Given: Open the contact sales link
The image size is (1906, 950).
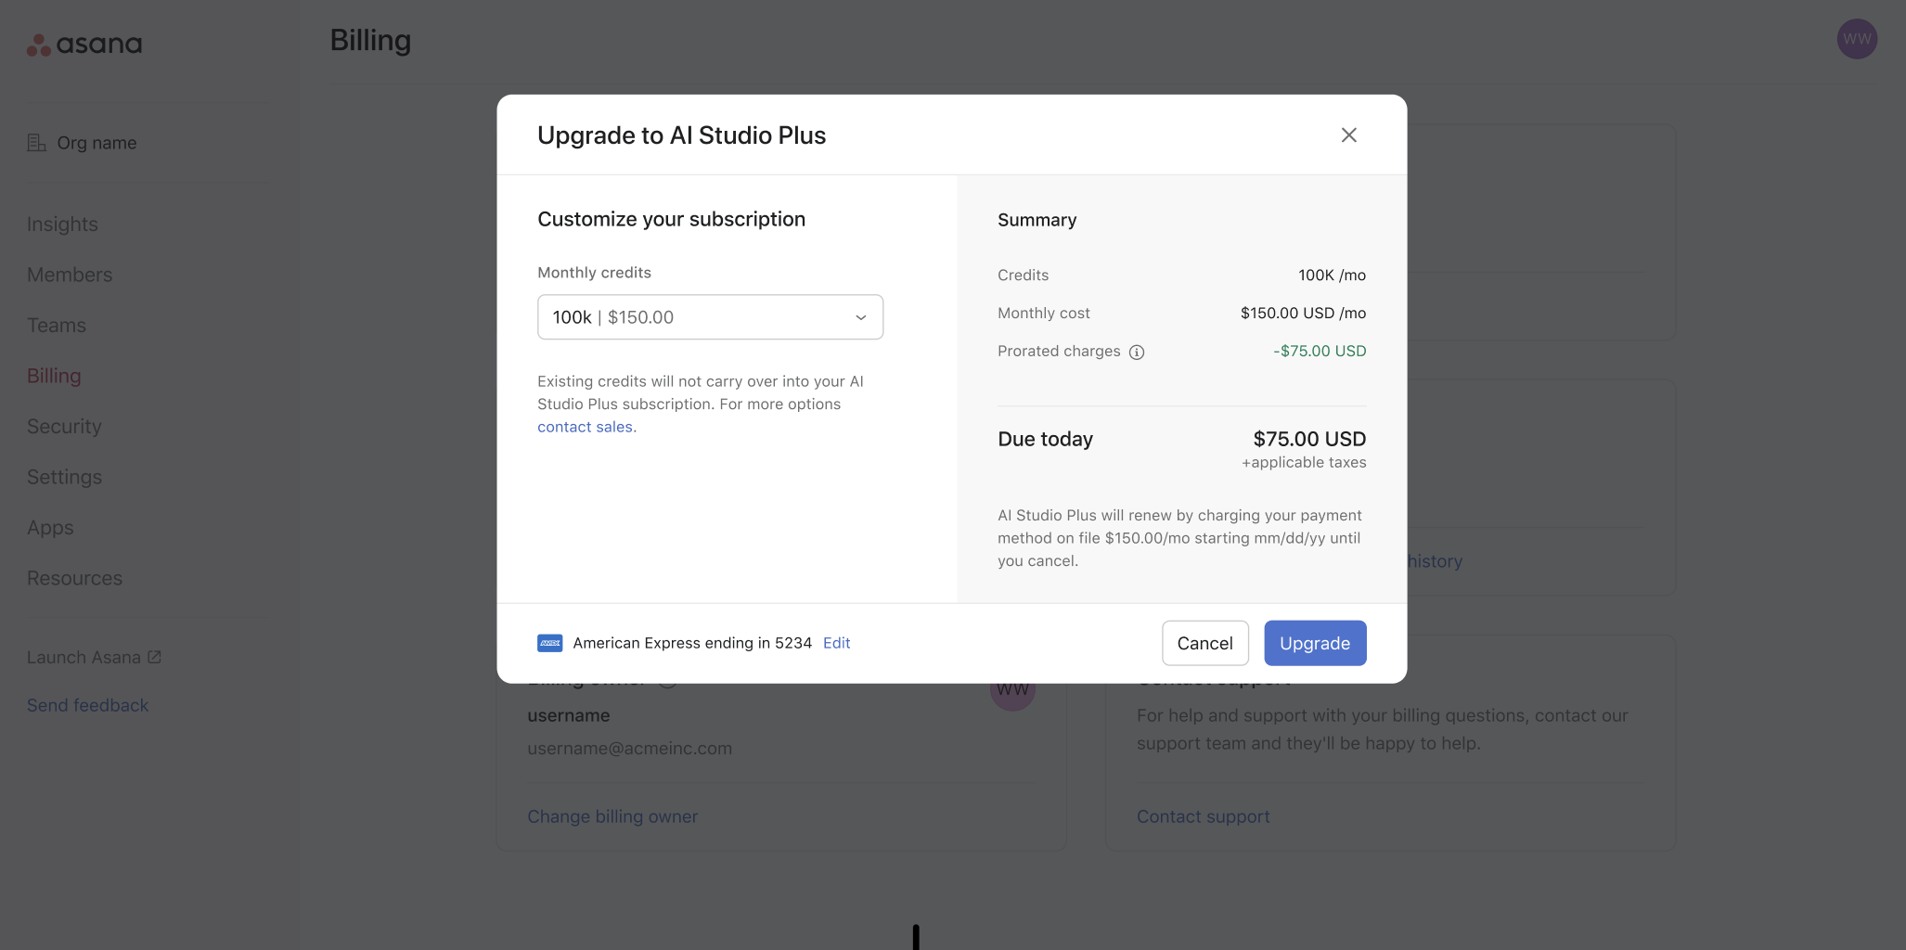Looking at the screenshot, I should [586, 426].
